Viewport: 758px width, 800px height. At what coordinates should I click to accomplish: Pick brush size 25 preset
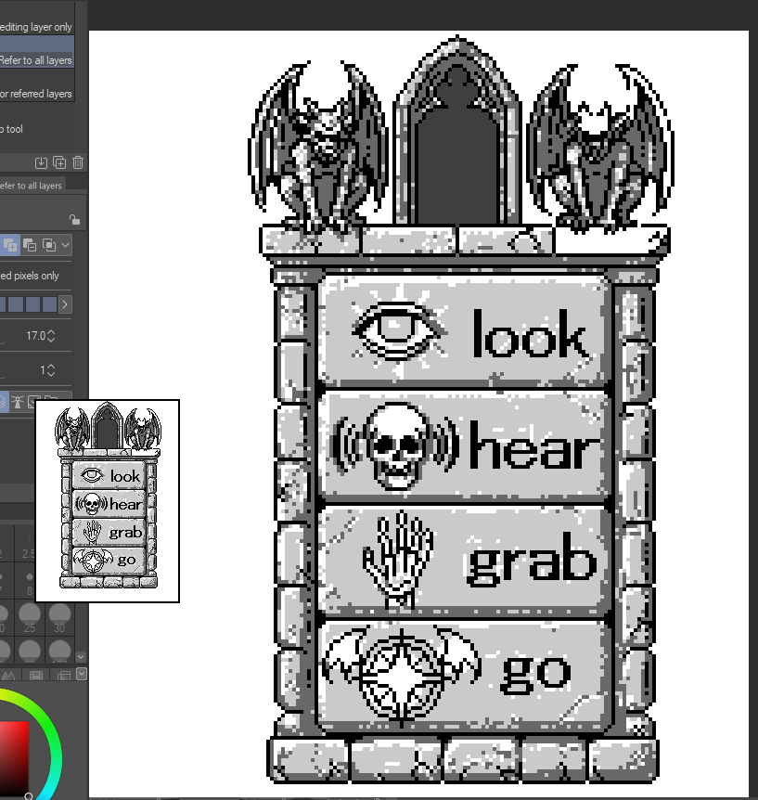[x=30, y=615]
